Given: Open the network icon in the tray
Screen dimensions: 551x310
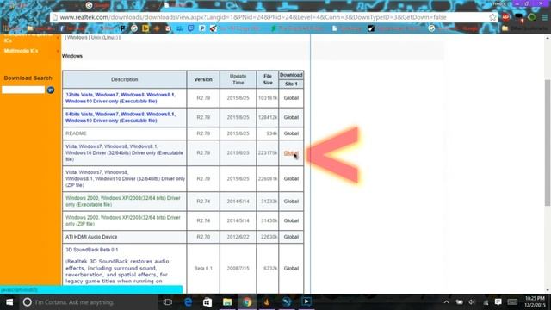Looking at the screenshot, I should (x=486, y=302).
